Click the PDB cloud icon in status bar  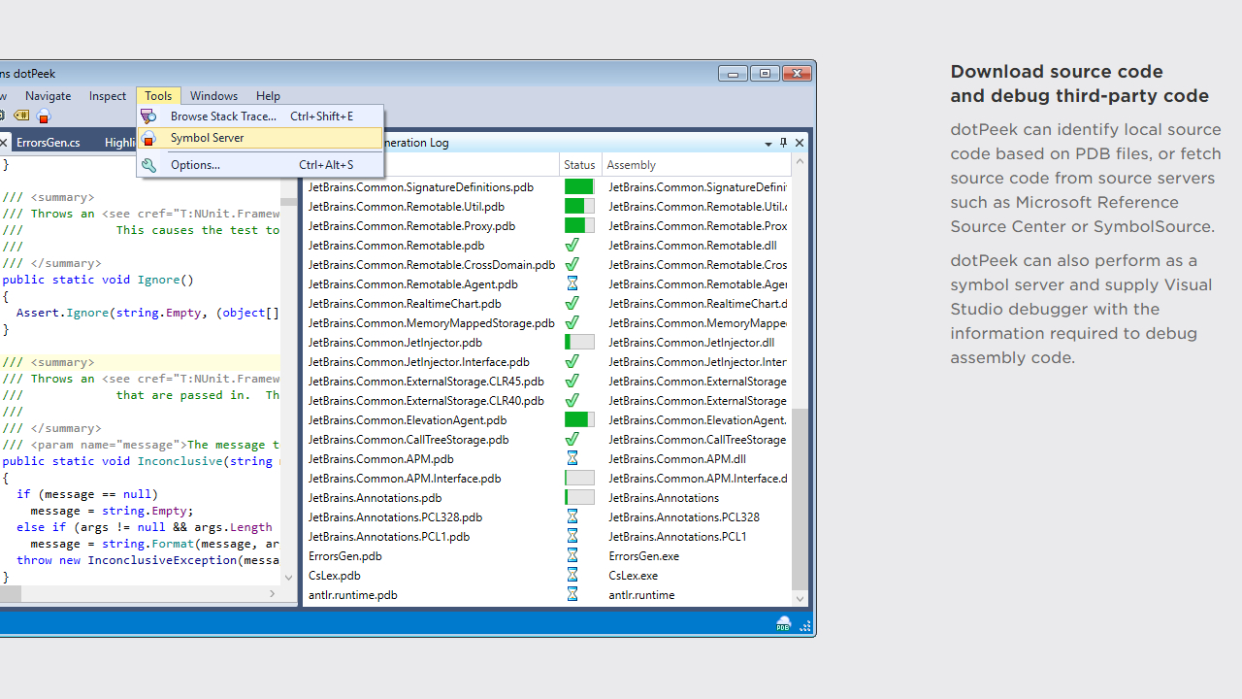783,624
